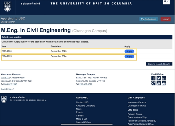
Task: Click the UBC crest logo in header
Action: (x=8, y=6)
